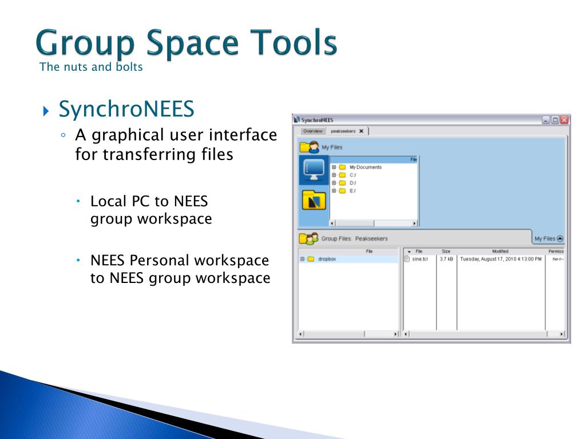The height and width of the screenshot is (439, 586).
Task: Expand the dropbox folder node
Action: coord(302,259)
